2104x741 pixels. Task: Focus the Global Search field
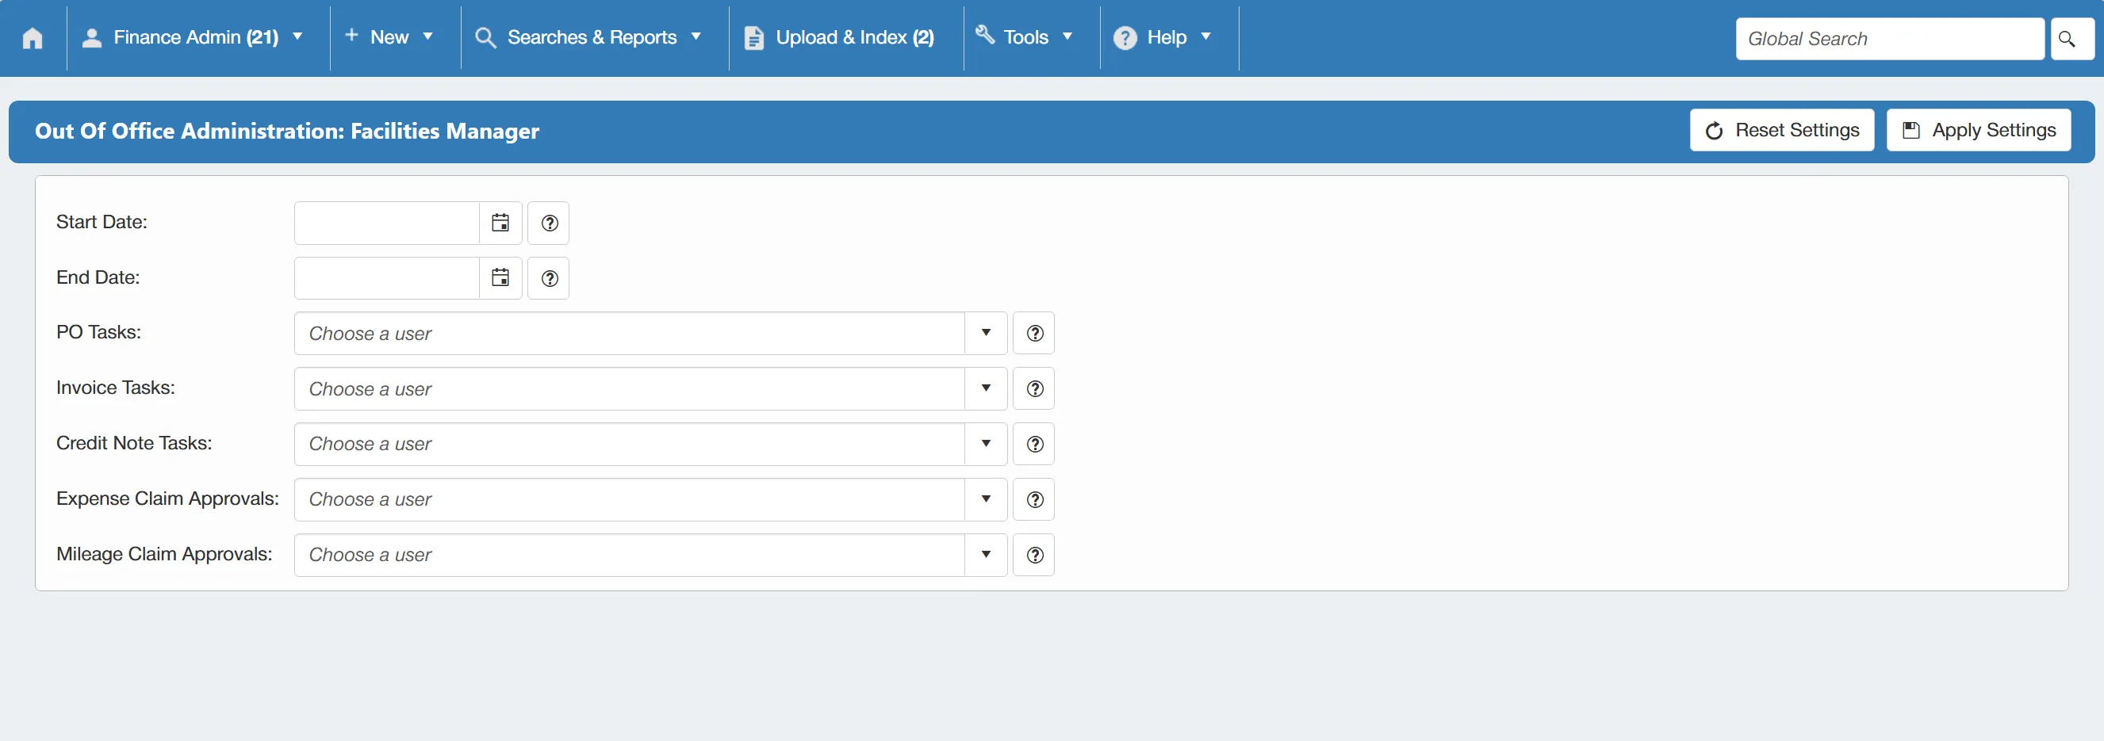(x=1890, y=38)
